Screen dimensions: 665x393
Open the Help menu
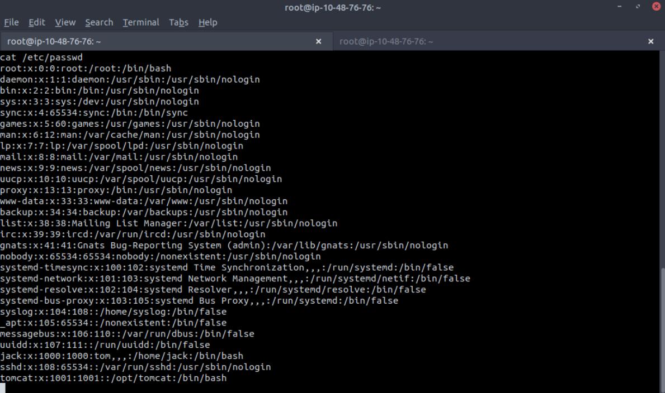click(x=207, y=22)
